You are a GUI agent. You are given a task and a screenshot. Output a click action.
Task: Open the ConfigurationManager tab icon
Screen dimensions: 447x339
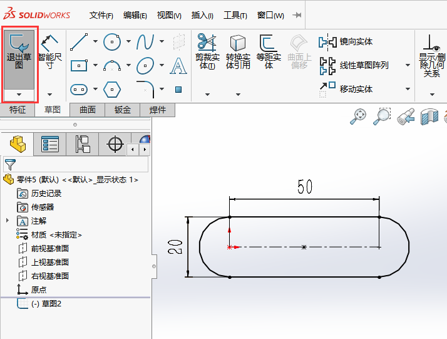click(83, 144)
